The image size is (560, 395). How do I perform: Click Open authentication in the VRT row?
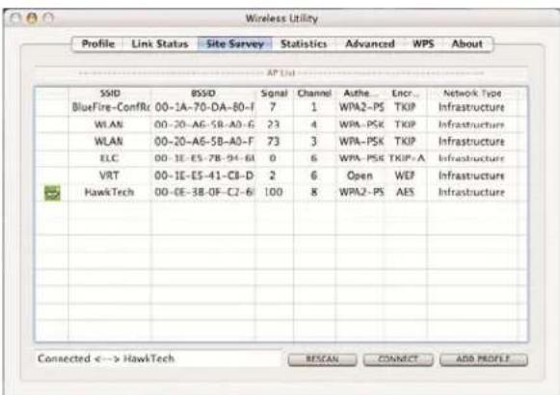(360, 175)
